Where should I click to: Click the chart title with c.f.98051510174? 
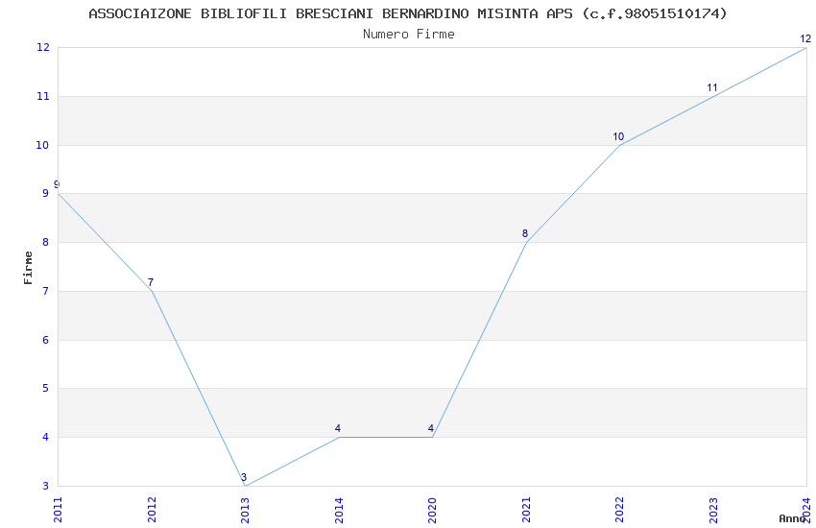click(x=407, y=13)
